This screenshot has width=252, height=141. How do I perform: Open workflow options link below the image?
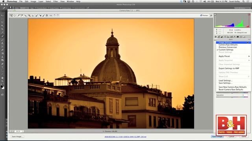tap(125, 137)
